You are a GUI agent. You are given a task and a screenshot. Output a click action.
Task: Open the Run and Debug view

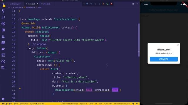tap(3, 24)
